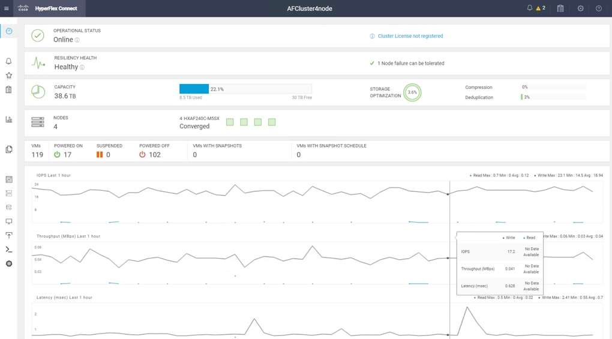Open Web CLI via the sidebar prompt icon

point(8,249)
